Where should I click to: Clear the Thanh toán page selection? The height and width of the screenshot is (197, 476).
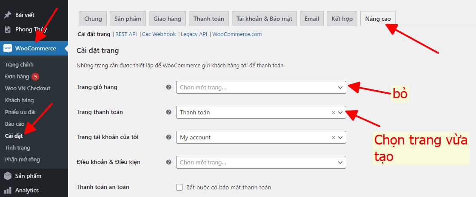click(x=333, y=112)
